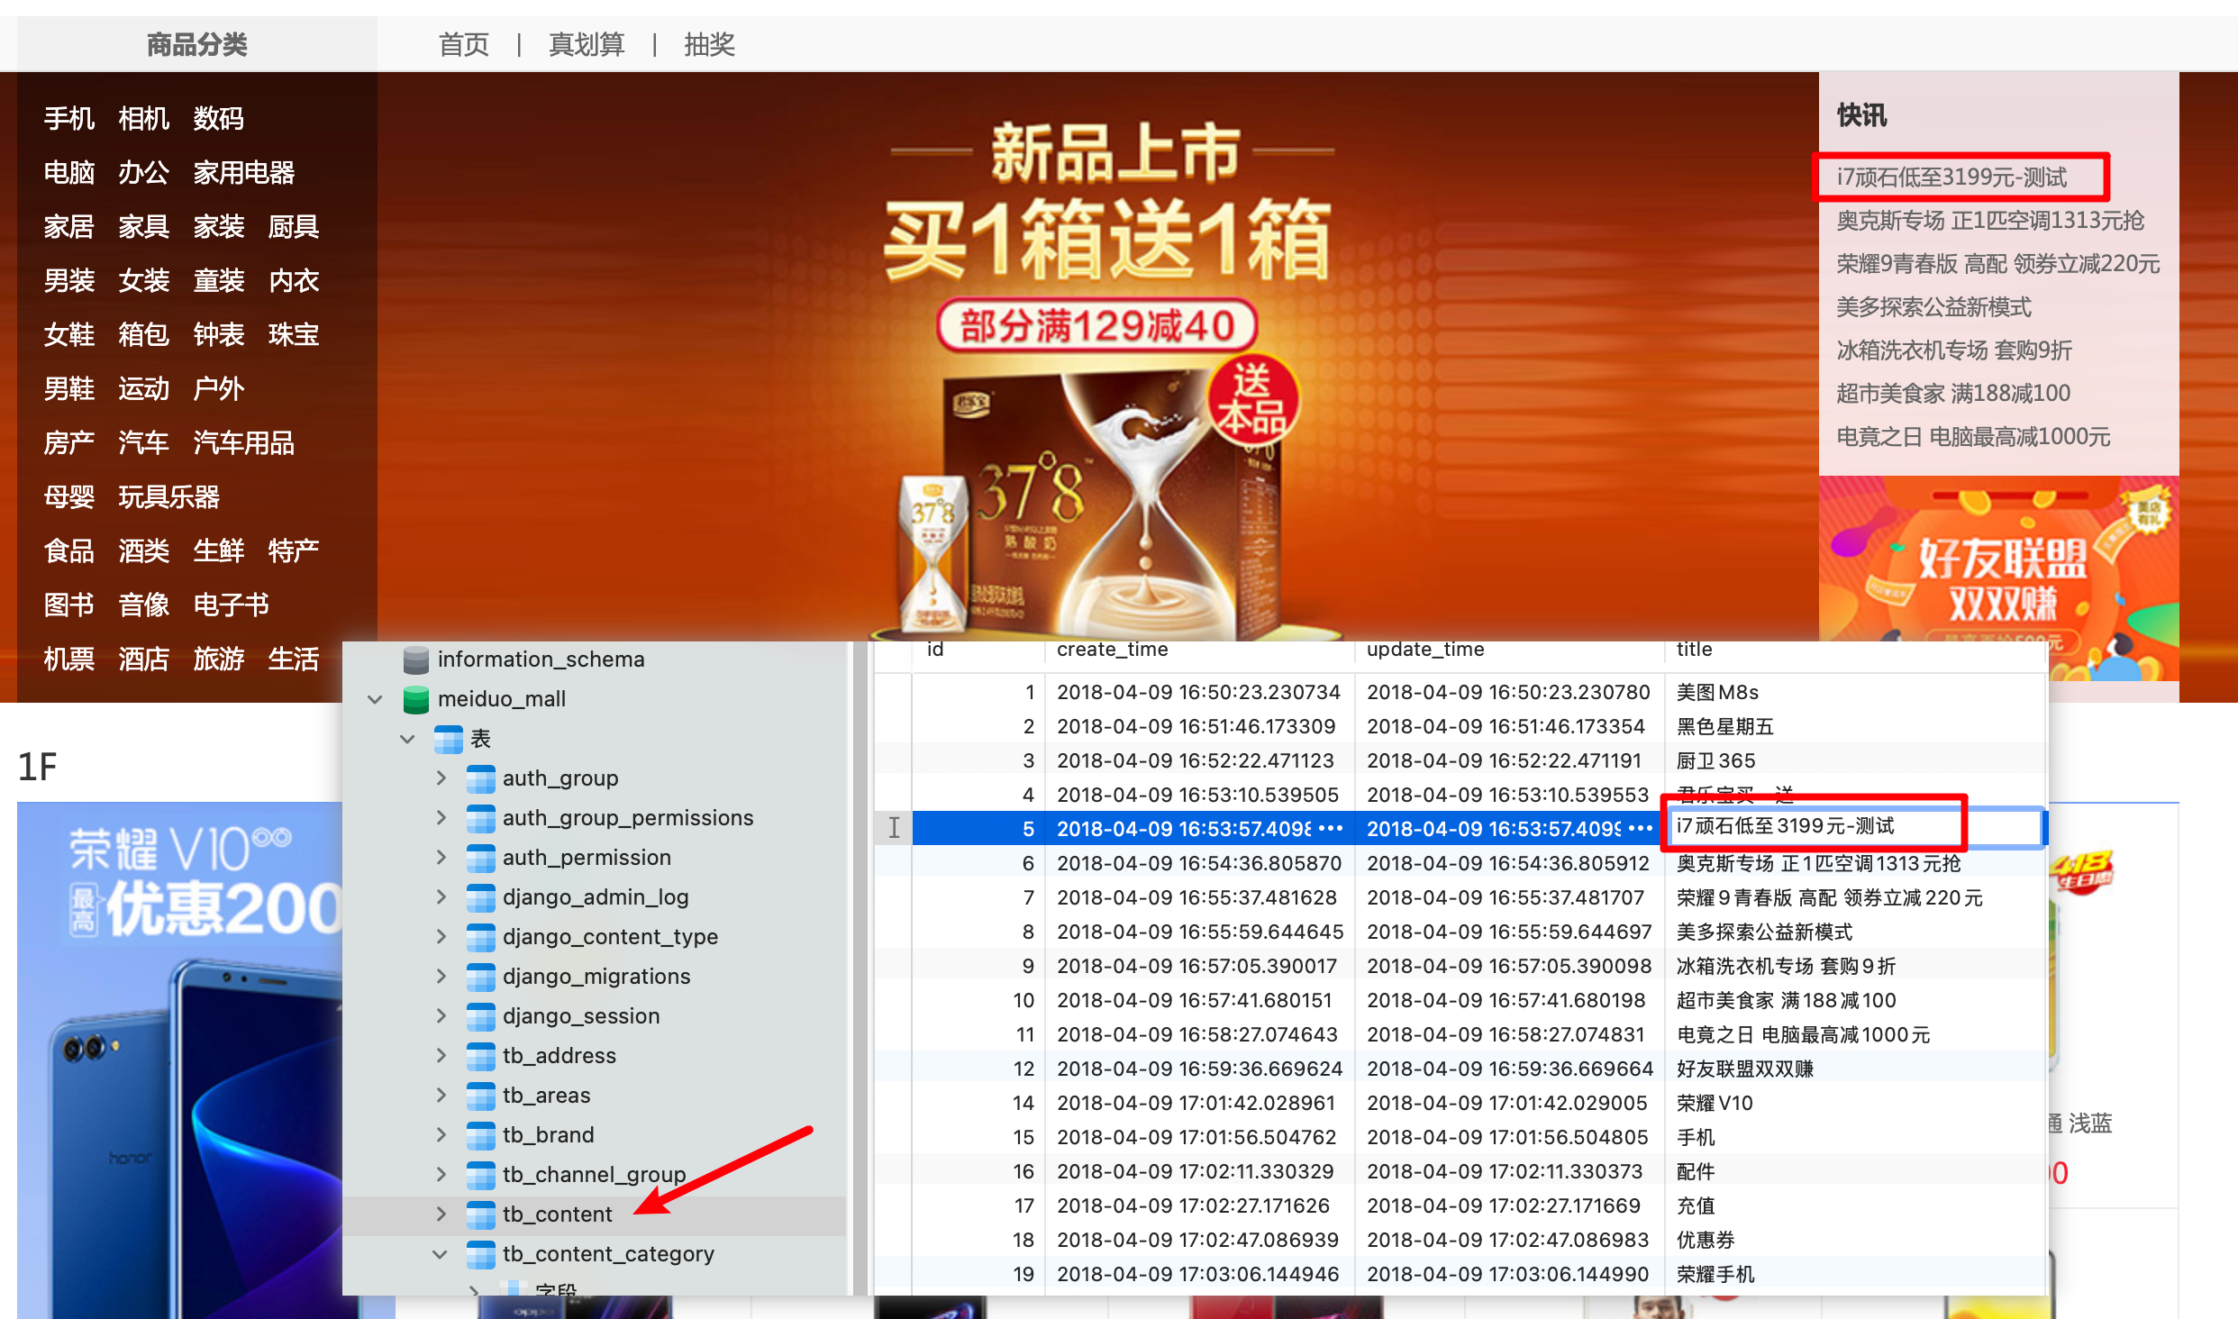Open the 首页 navigation tab
Viewport: 2238px width, 1319px height.
(464, 44)
